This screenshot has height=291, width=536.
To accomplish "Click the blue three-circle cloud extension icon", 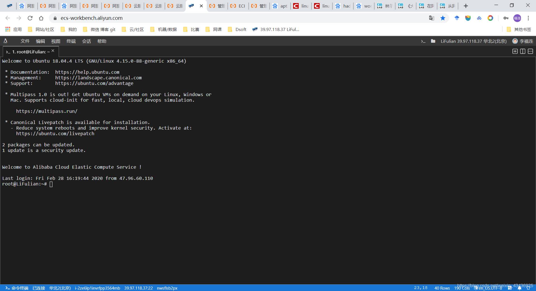I will [x=479, y=18].
